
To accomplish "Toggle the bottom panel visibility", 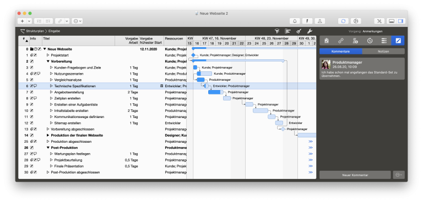I will click(392, 21).
